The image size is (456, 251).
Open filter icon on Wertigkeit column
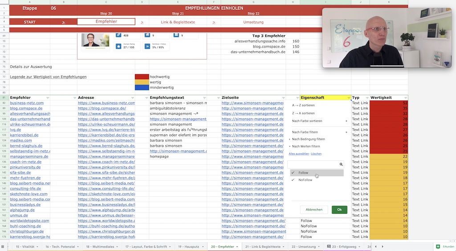(x=405, y=97)
